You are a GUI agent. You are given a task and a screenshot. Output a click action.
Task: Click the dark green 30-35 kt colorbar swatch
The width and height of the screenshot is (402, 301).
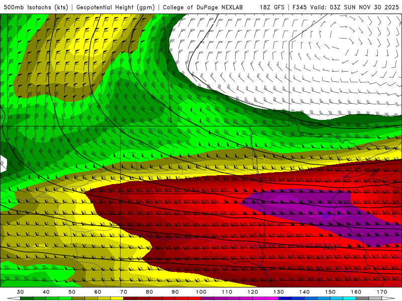pyautogui.click(x=27, y=298)
